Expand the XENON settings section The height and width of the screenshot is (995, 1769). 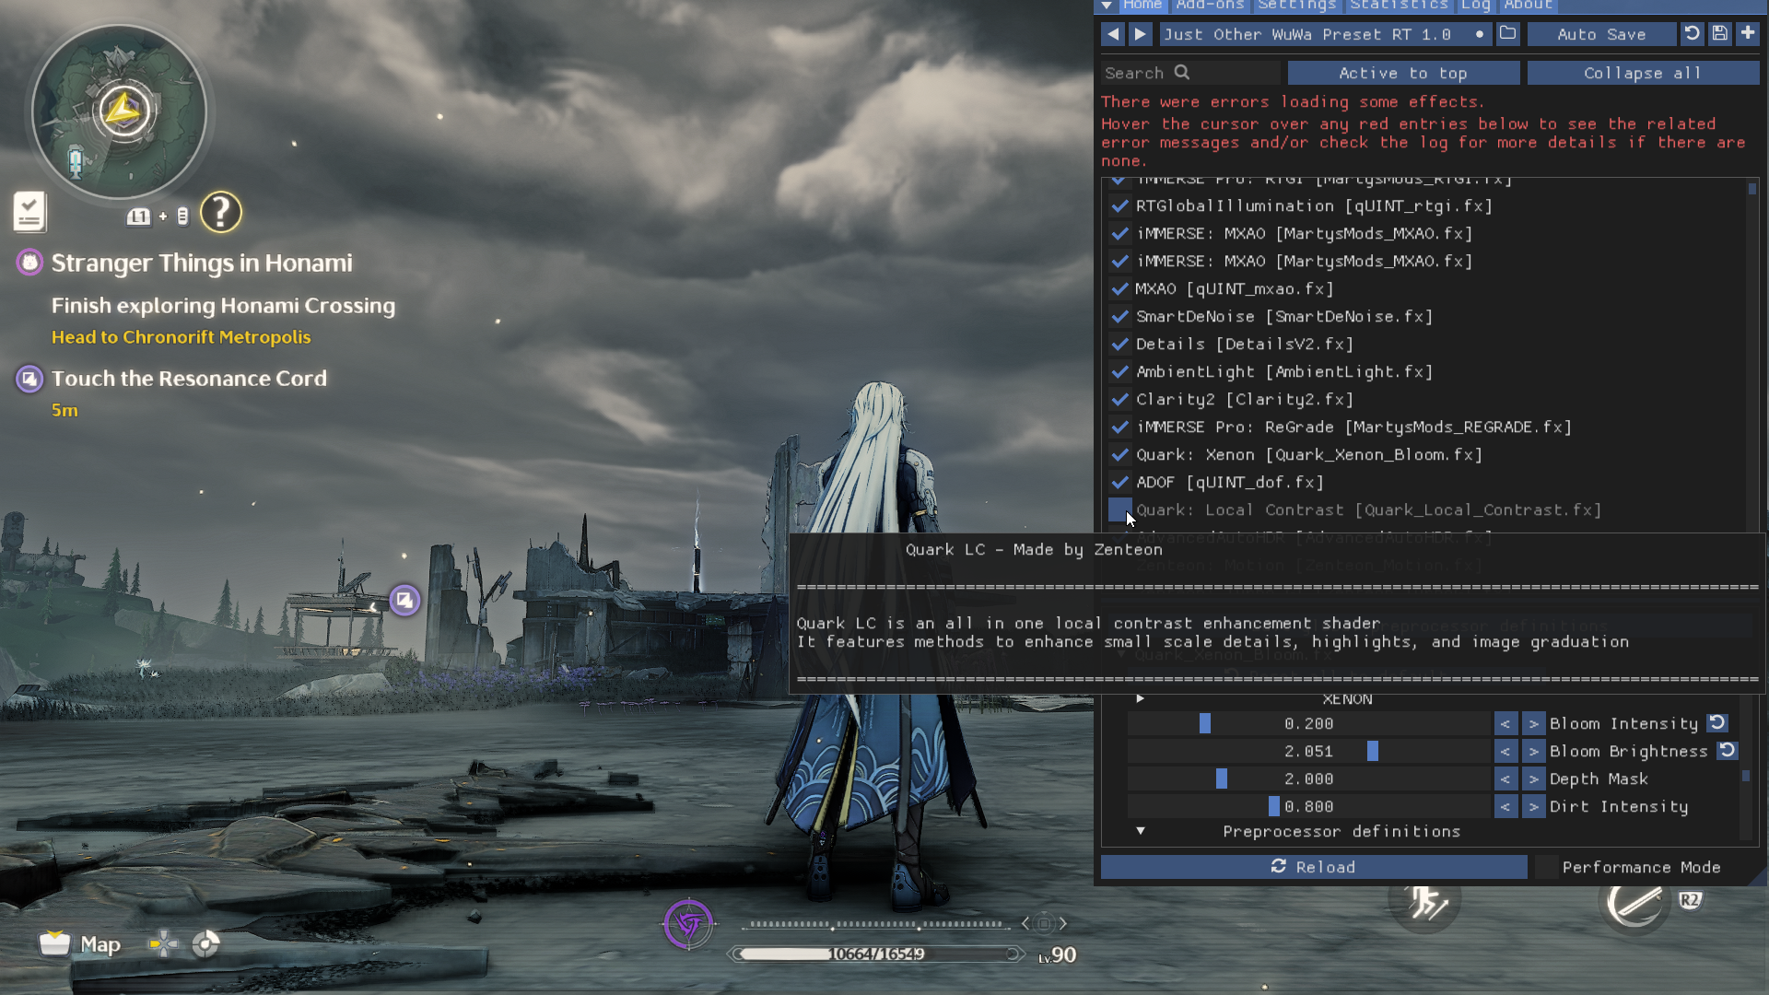(x=1141, y=699)
